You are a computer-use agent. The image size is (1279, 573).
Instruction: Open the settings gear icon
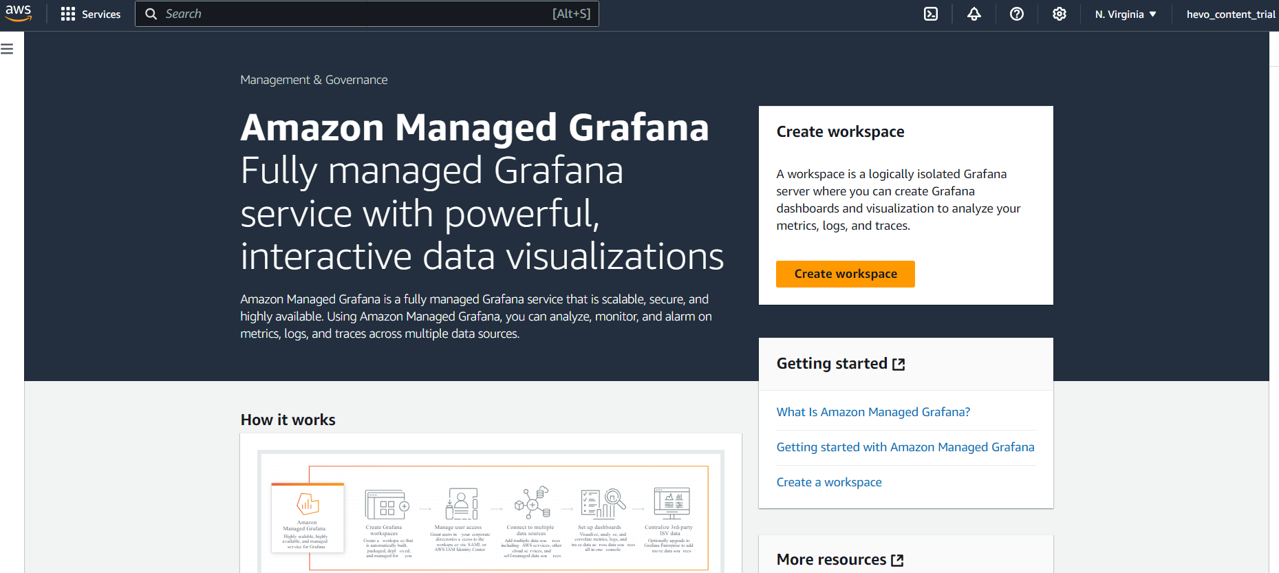[1060, 14]
